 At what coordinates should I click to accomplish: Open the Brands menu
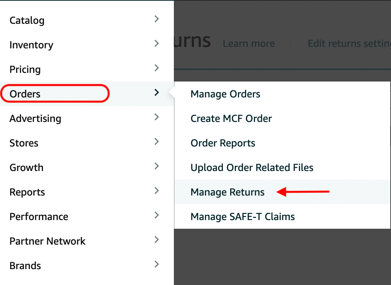(x=87, y=266)
